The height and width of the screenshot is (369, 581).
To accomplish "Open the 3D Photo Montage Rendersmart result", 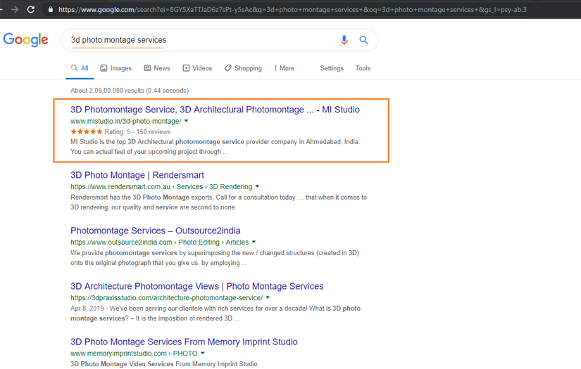I will click(x=137, y=175).
